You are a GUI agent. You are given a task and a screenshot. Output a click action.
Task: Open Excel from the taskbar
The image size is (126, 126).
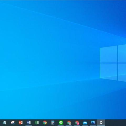(x=37, y=123)
